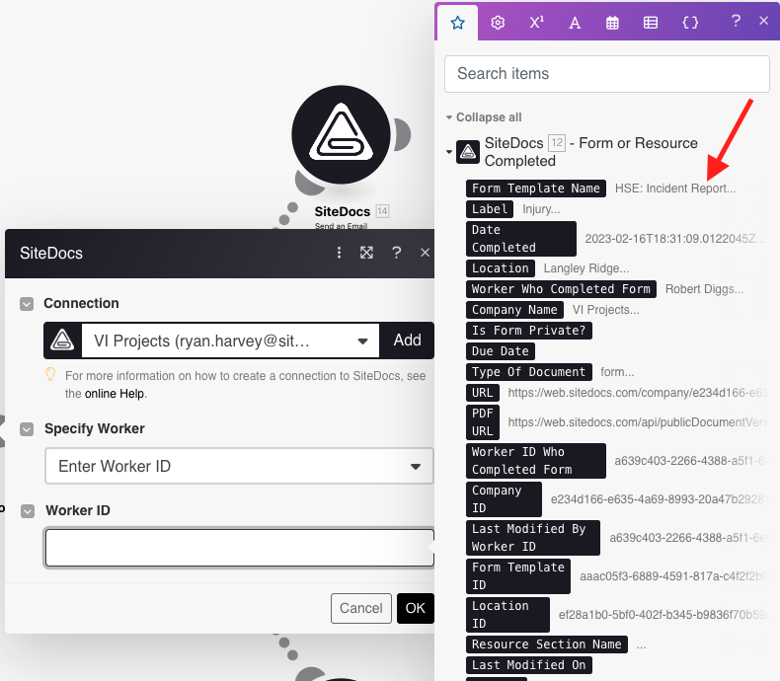This screenshot has height=681, width=780.
Task: Select the Location pill
Action: pos(501,268)
